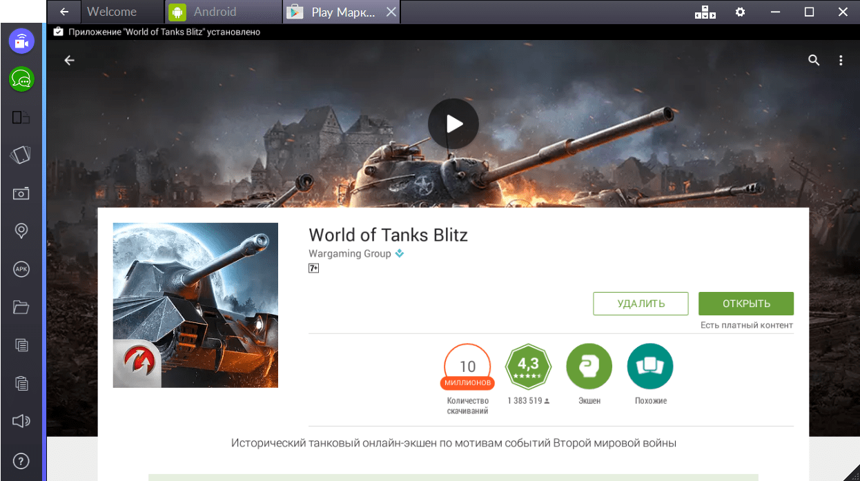Click the Похожие similar apps badge
Image resolution: width=860 pixels, height=481 pixels.
coord(650,366)
